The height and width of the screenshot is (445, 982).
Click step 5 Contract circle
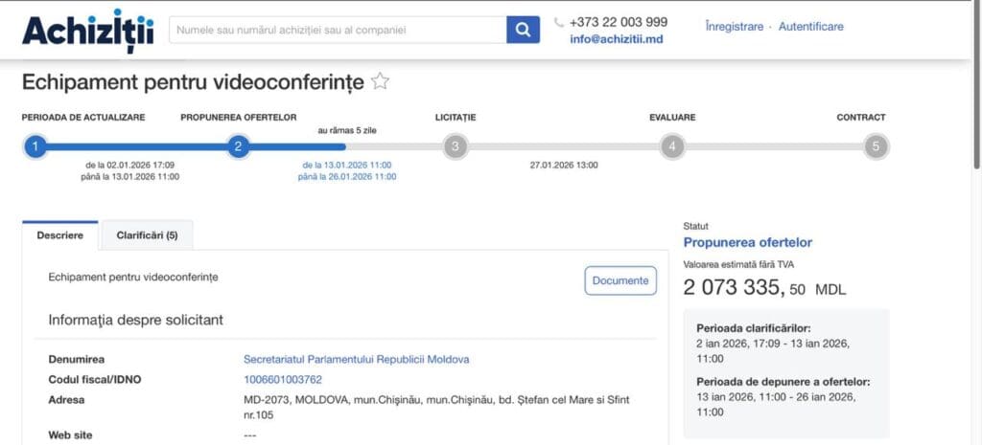[x=875, y=146]
